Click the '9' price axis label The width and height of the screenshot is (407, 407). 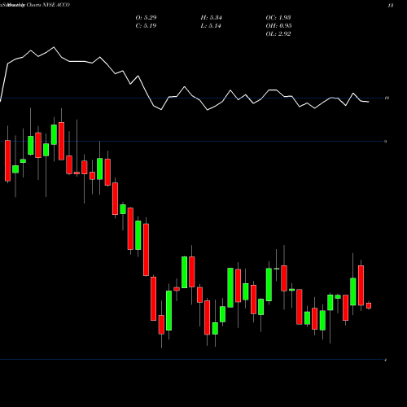click(x=386, y=142)
